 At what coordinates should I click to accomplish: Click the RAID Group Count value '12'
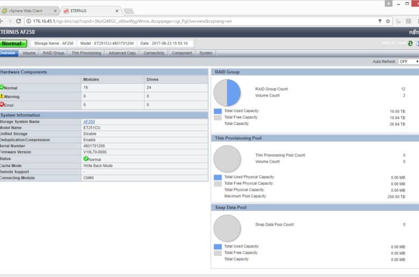click(403, 89)
